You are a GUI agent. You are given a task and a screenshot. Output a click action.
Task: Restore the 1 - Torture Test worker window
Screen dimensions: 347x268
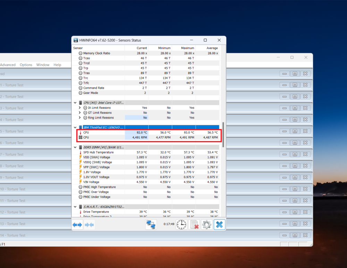tap(295, 85)
